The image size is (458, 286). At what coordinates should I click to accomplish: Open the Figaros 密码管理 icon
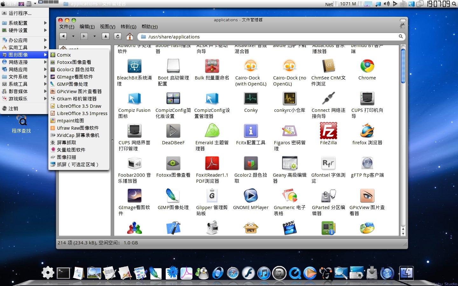(290, 131)
